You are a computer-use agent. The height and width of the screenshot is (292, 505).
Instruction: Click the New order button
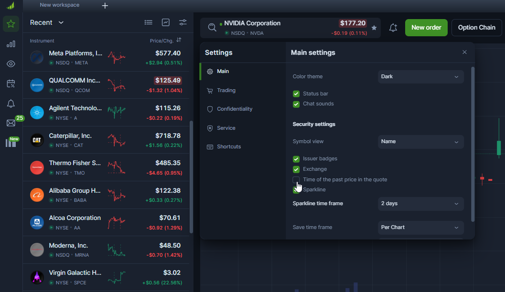tap(426, 28)
